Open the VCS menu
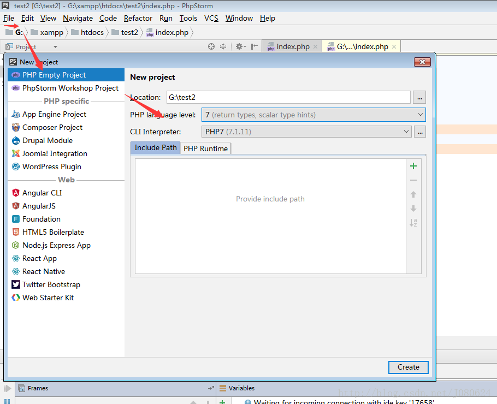This screenshot has height=404, width=497. tap(211, 19)
